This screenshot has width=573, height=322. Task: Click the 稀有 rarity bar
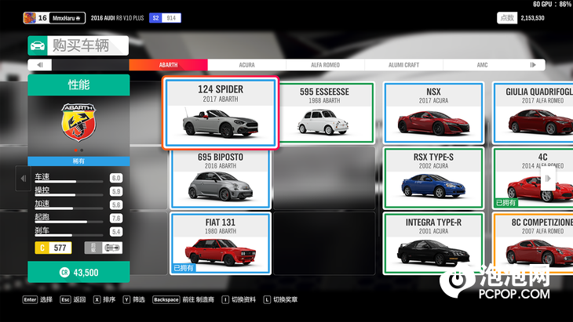point(78,161)
